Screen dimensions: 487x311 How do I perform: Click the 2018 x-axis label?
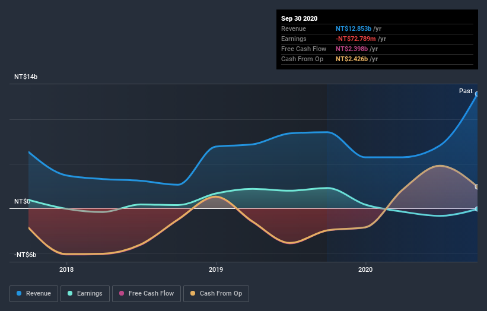[x=66, y=269]
